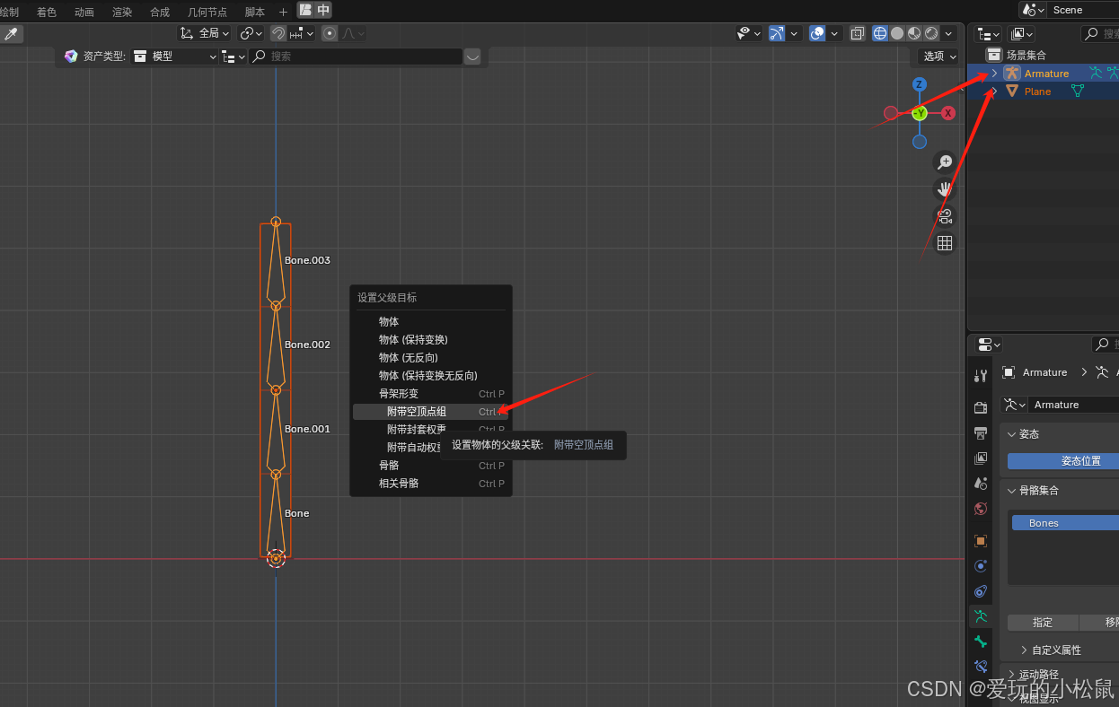This screenshot has width=1119, height=707.
Task: Switch to the 着色 workspace tab
Action: (46, 12)
